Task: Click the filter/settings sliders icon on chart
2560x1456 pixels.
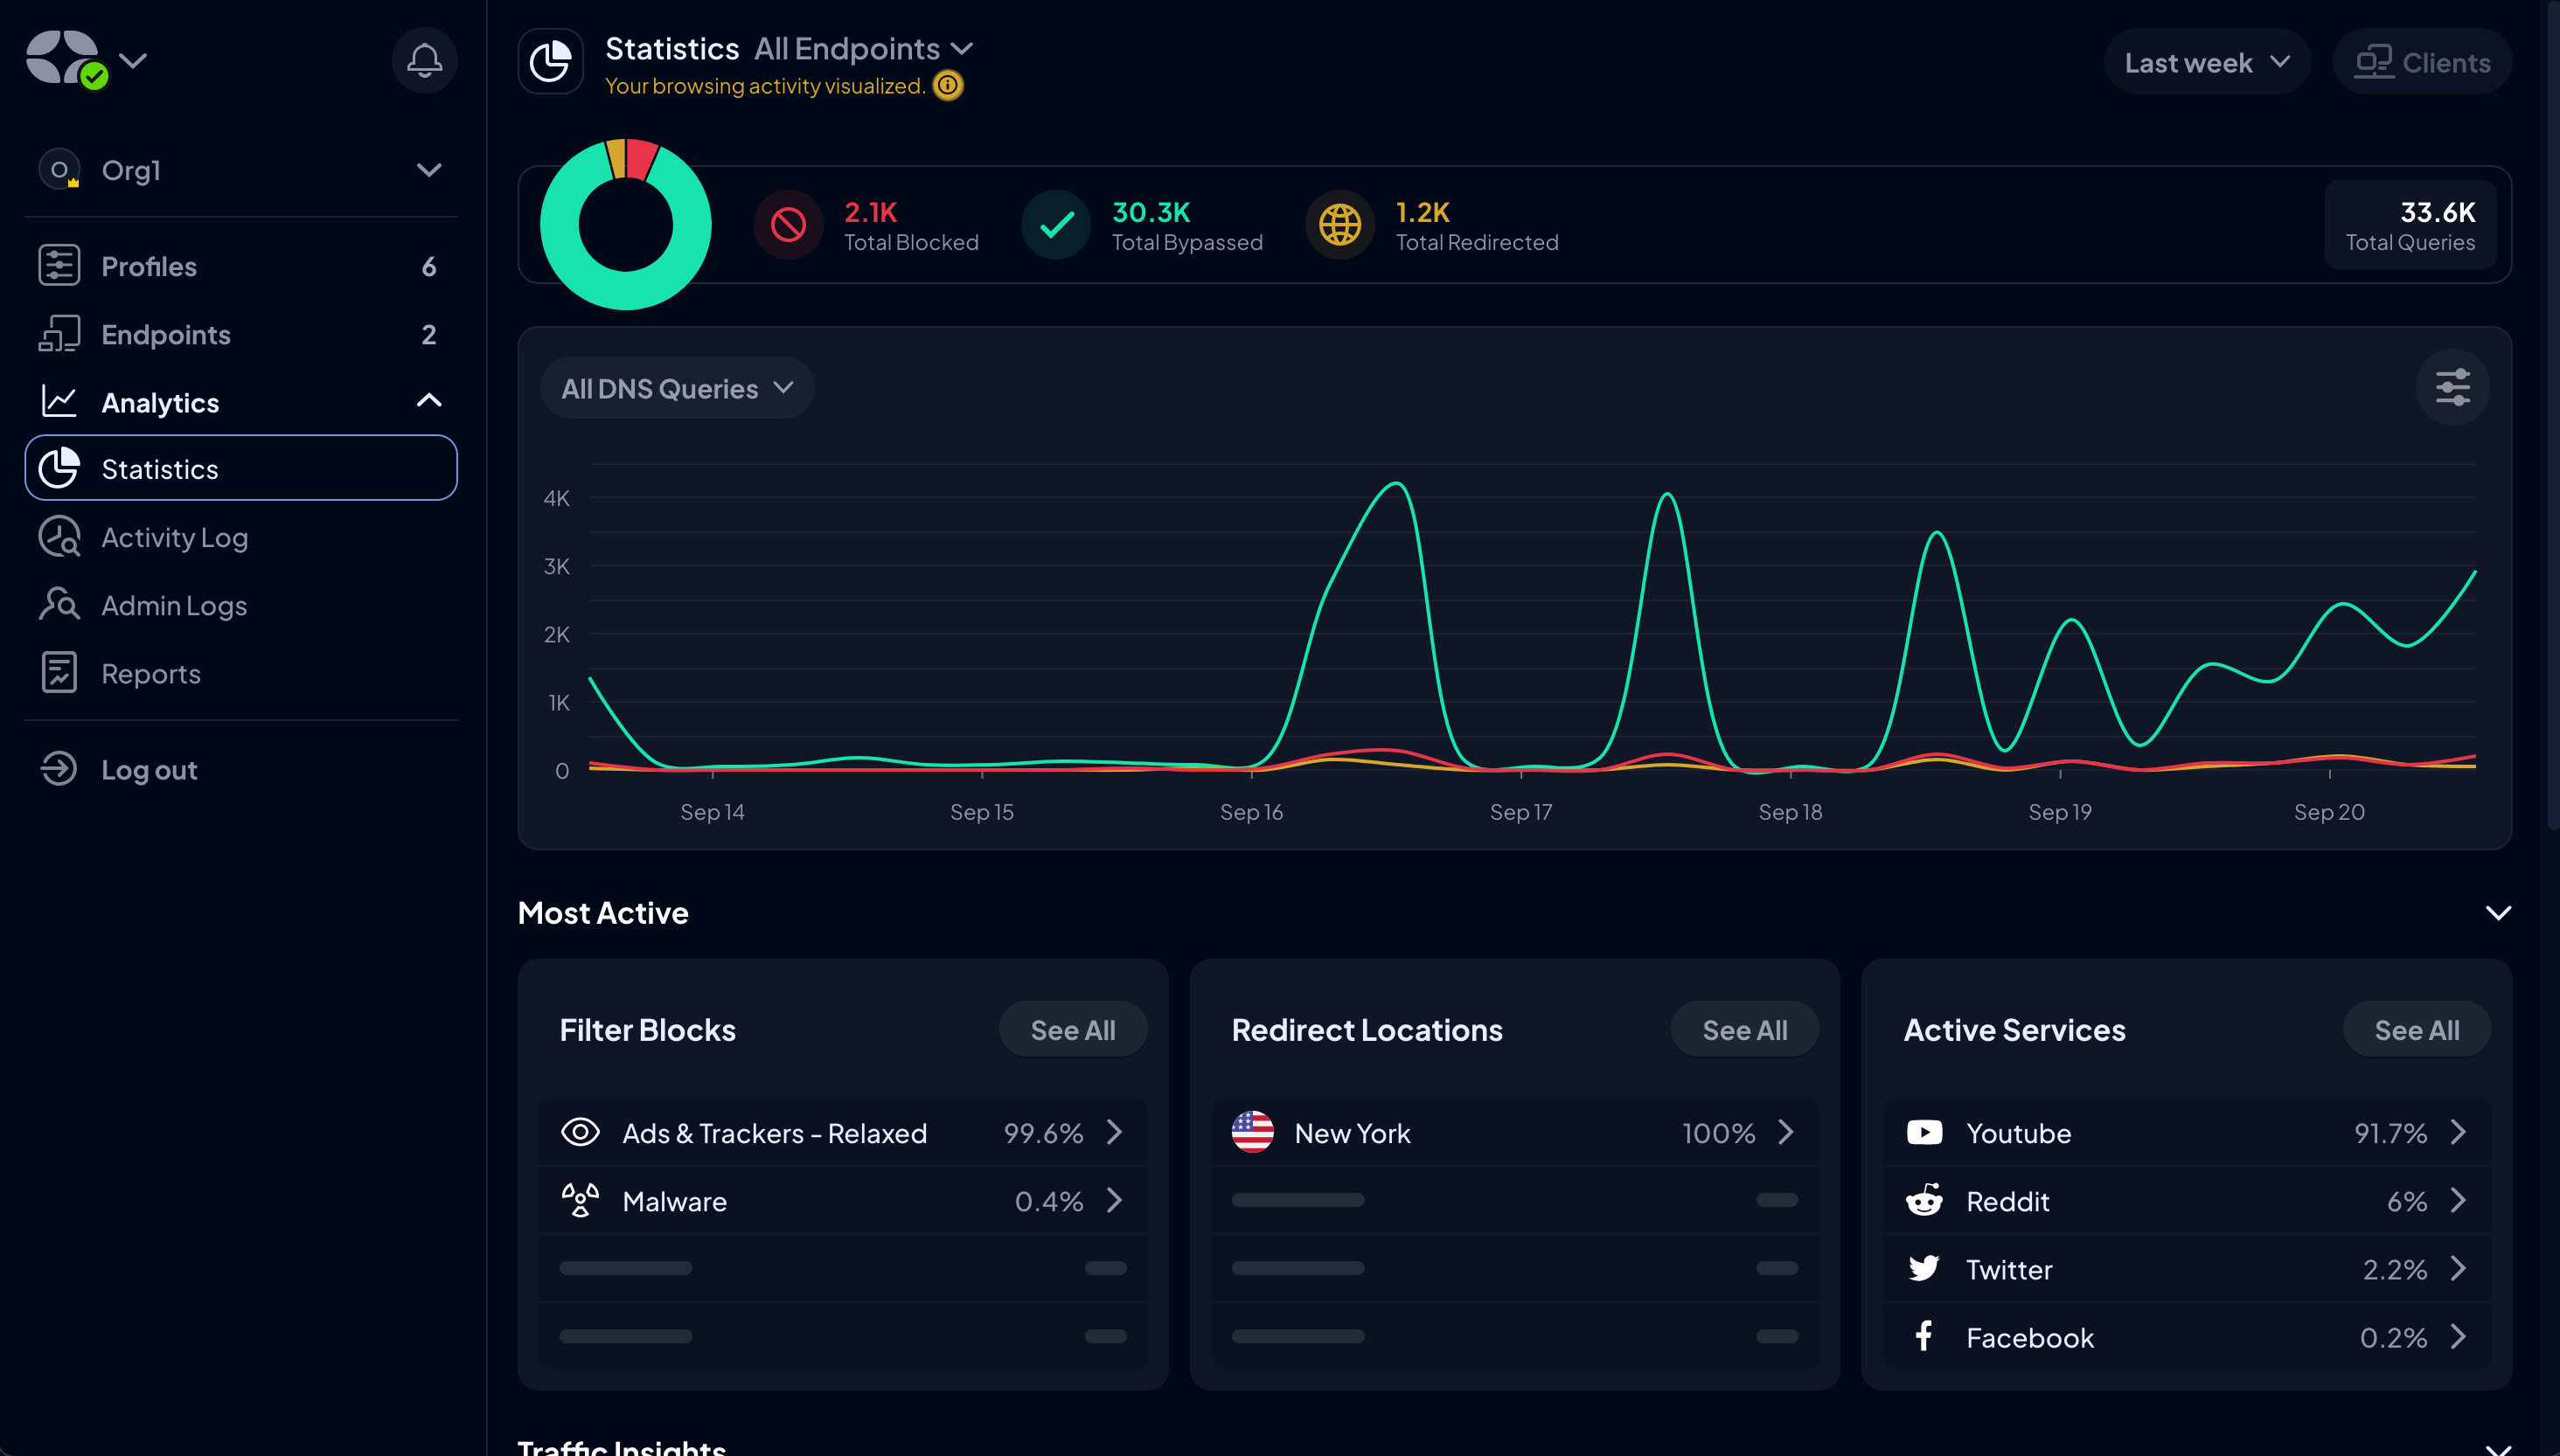Action: click(x=2452, y=387)
